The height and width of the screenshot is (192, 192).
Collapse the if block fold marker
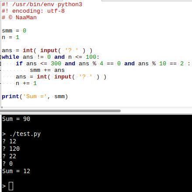click(0, 64)
